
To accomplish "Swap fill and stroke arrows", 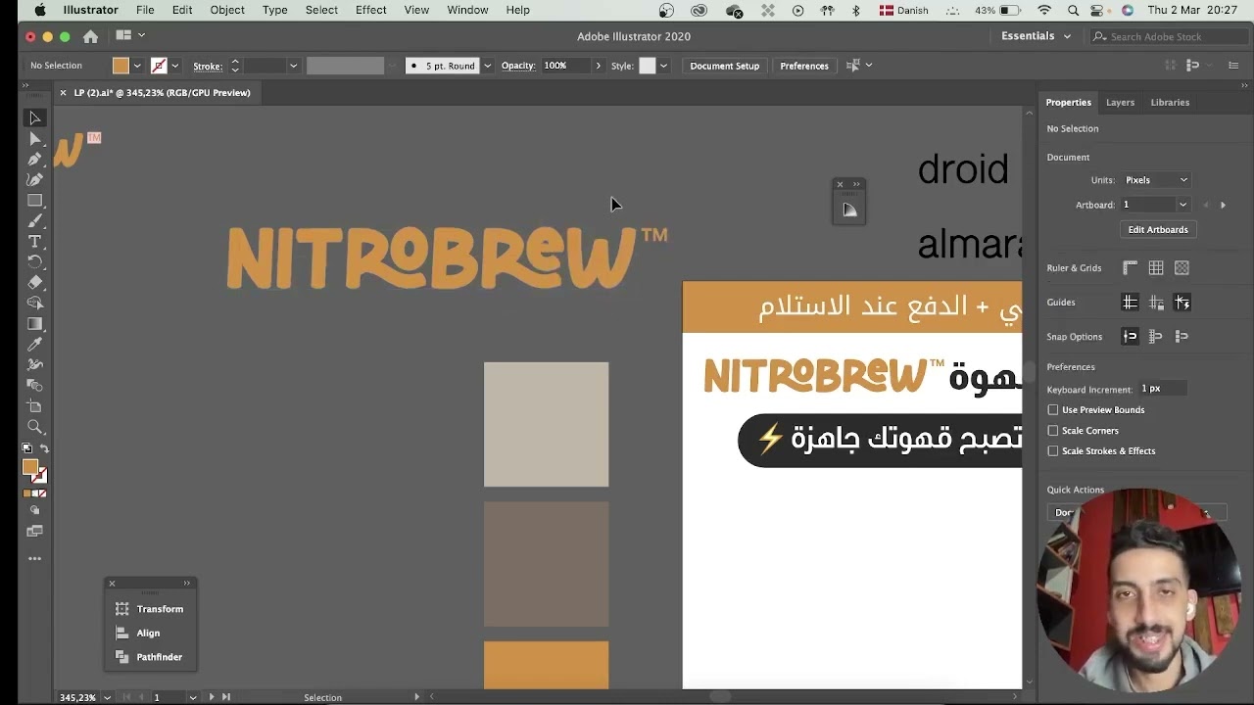I will tap(44, 448).
